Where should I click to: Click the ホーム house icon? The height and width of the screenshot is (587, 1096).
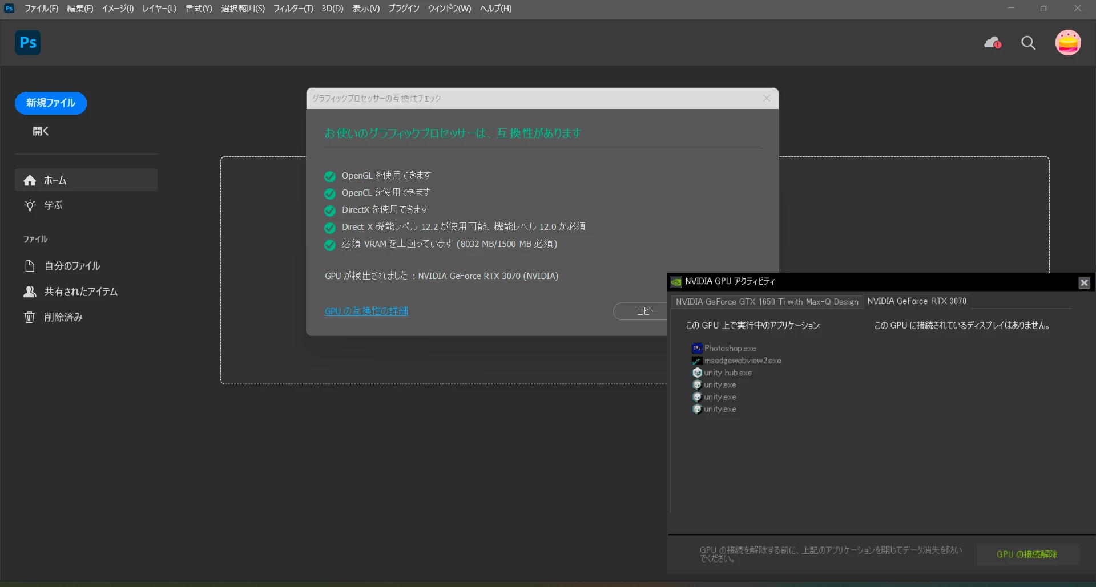(x=30, y=180)
